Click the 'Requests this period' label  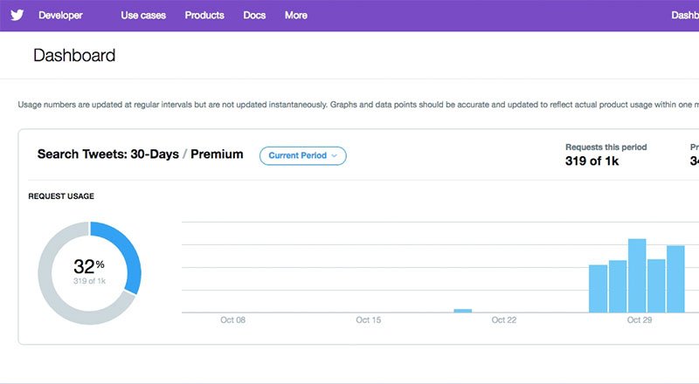point(606,147)
